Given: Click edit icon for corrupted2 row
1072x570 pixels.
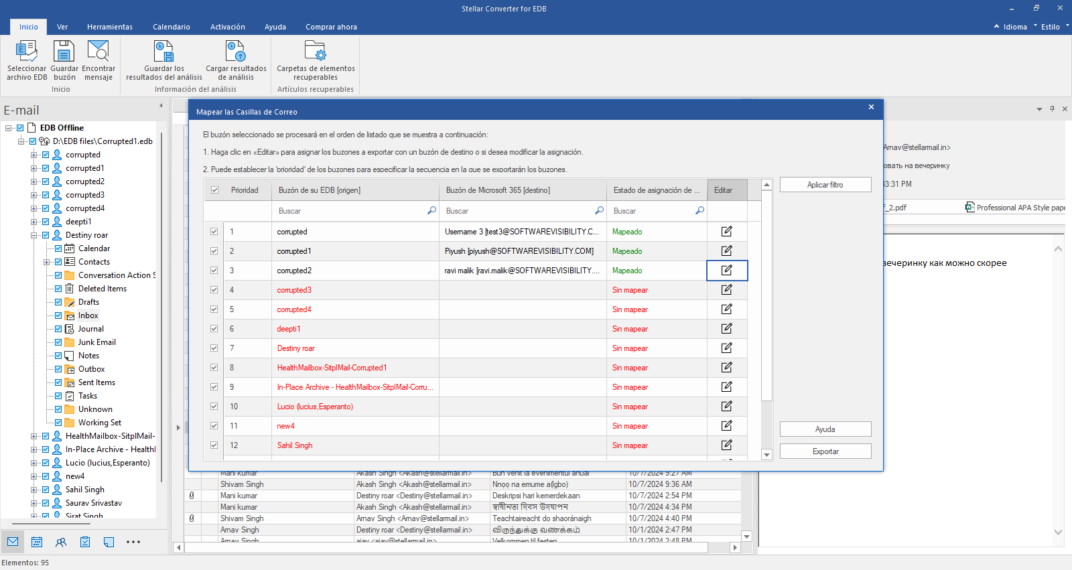Looking at the screenshot, I should [x=726, y=271].
